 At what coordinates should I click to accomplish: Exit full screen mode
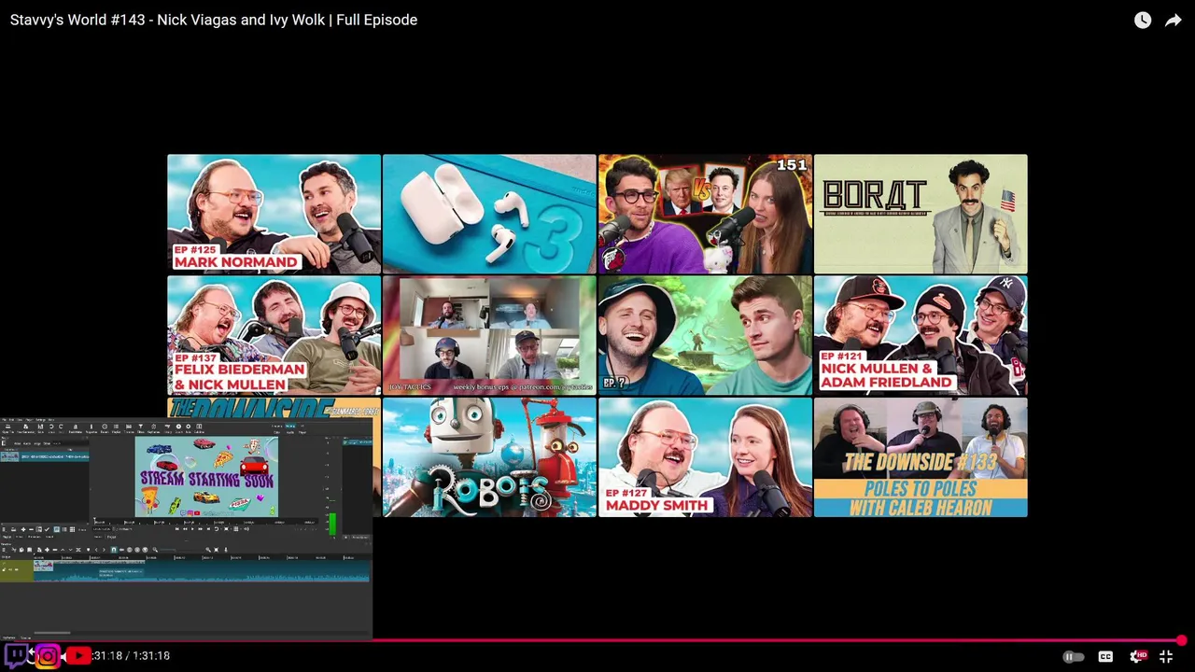[1166, 657]
